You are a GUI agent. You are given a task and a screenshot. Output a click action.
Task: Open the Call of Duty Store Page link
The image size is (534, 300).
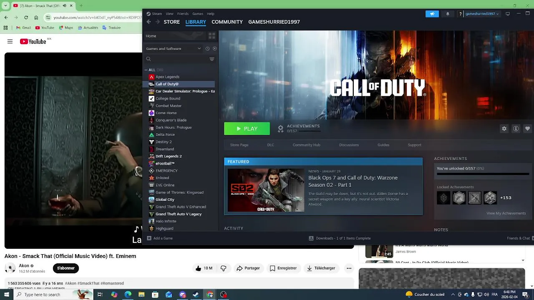(239, 145)
